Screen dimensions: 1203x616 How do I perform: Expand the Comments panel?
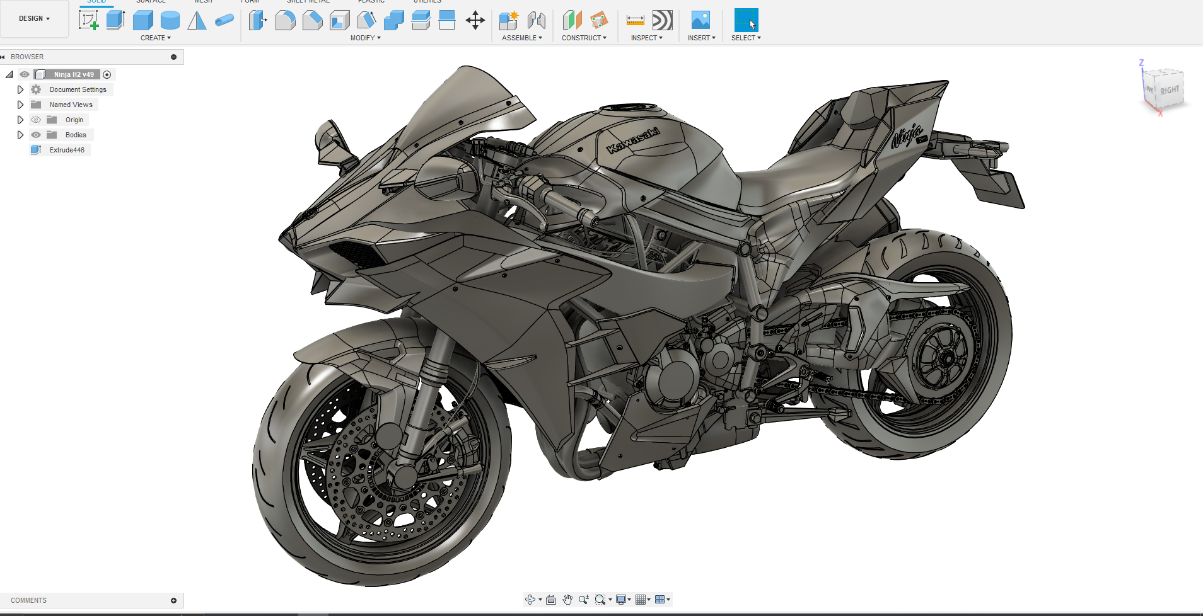point(173,600)
